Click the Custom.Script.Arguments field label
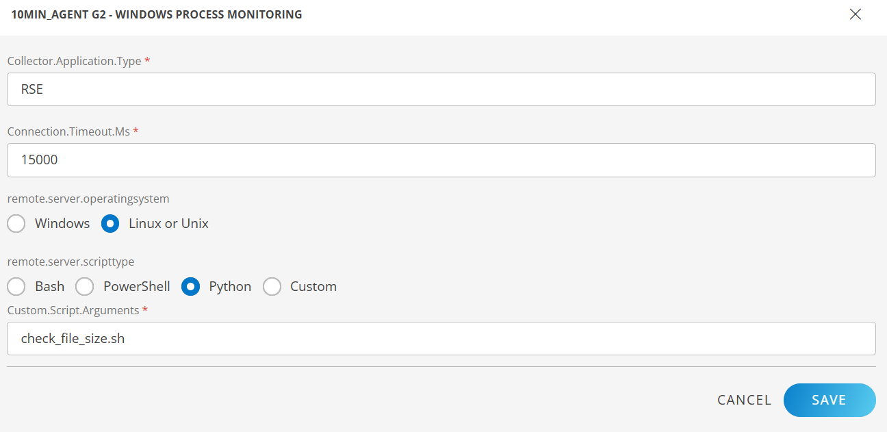Image resolution: width=887 pixels, height=432 pixels. point(73,311)
